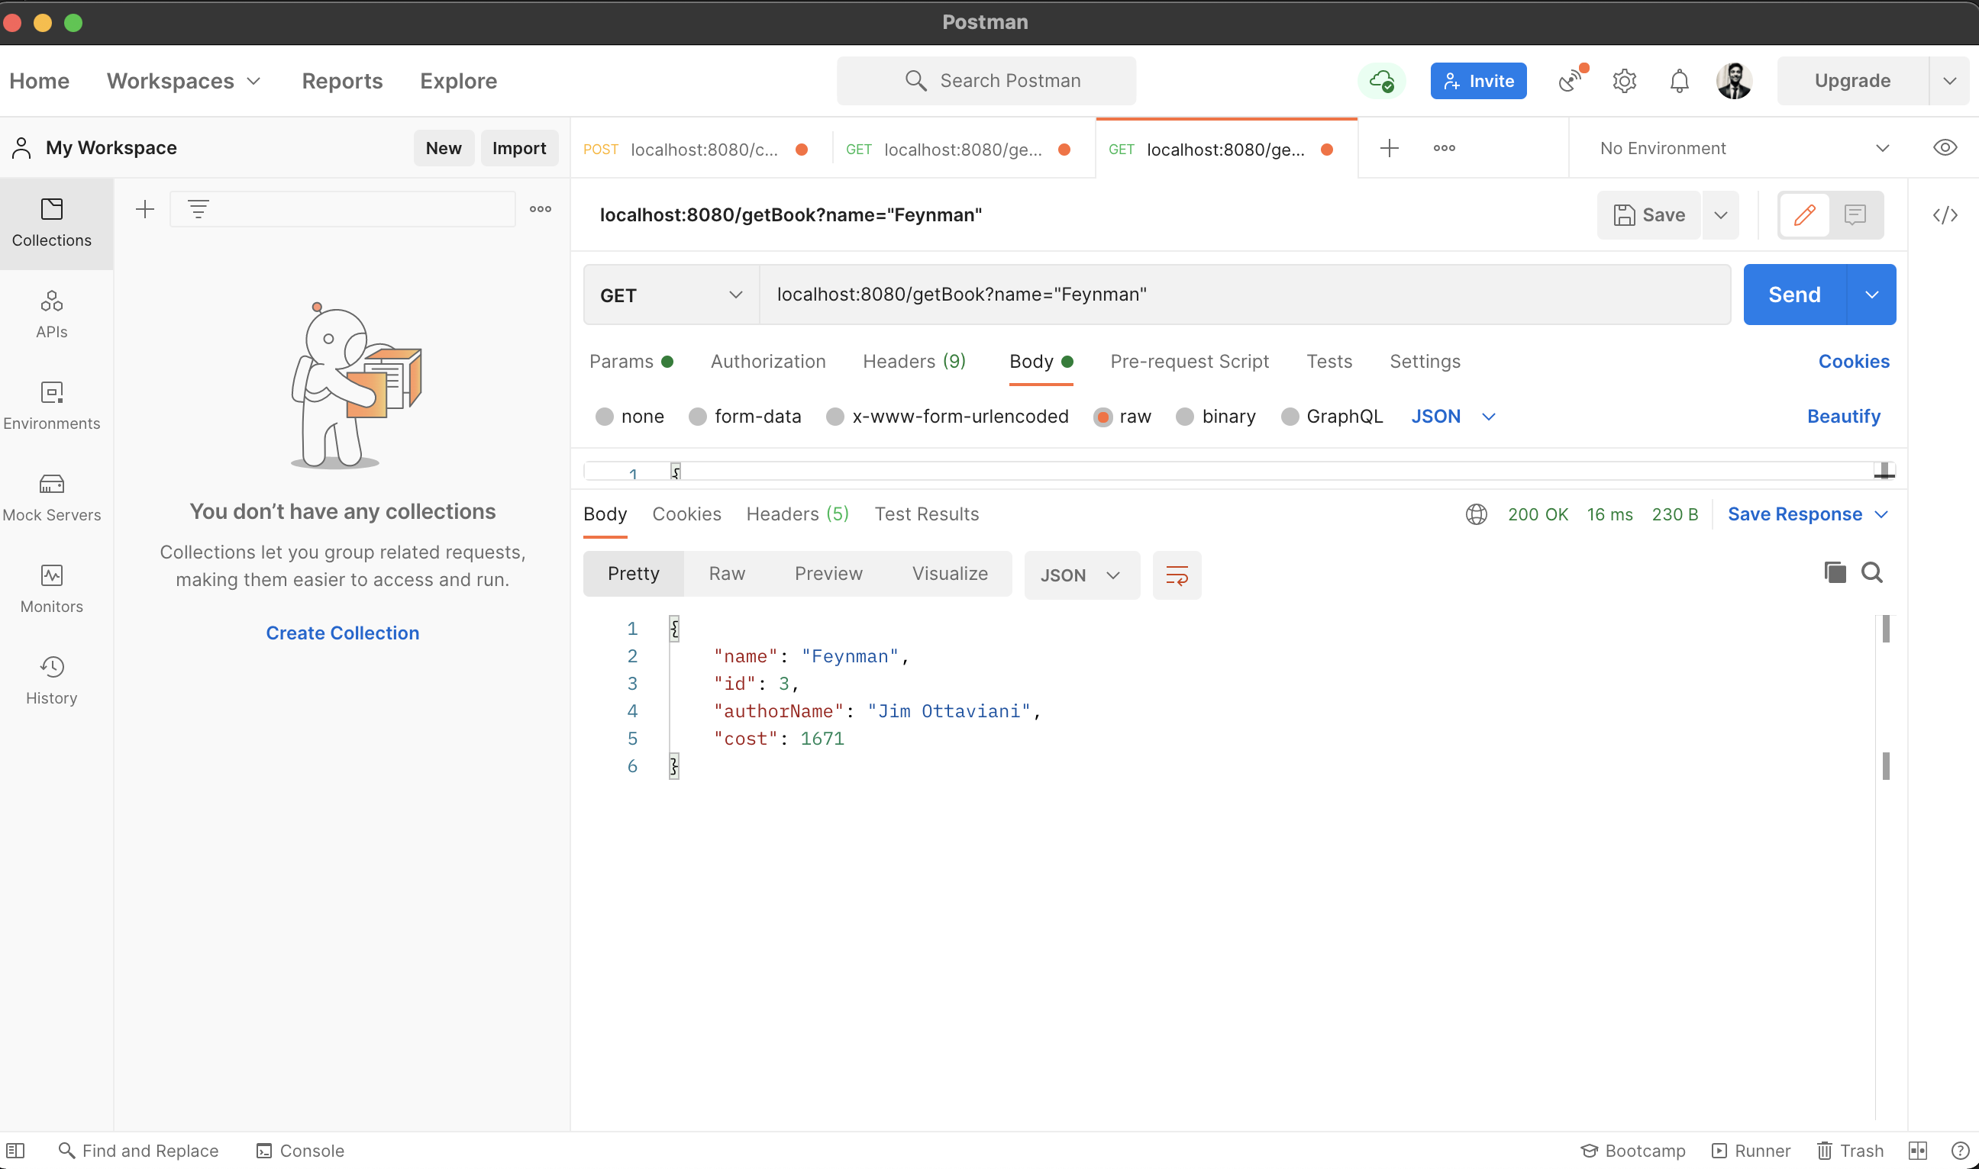The width and height of the screenshot is (1979, 1169).
Task: Click the Create Collection link
Action: (x=342, y=633)
